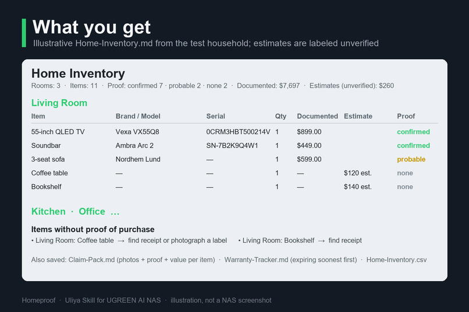This screenshot has height=312, width=469.
Task: Click the 'Documented: $7,697' summary
Action: click(268, 85)
